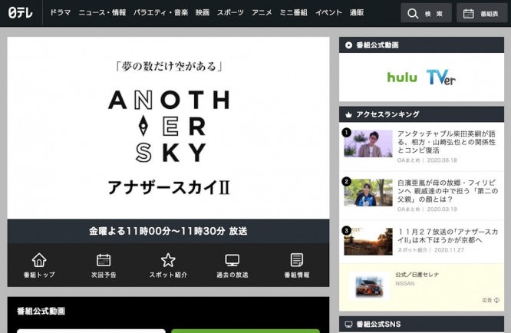Open the ミニ番組 menu item
This screenshot has height=333, width=511.
pos(293,13)
